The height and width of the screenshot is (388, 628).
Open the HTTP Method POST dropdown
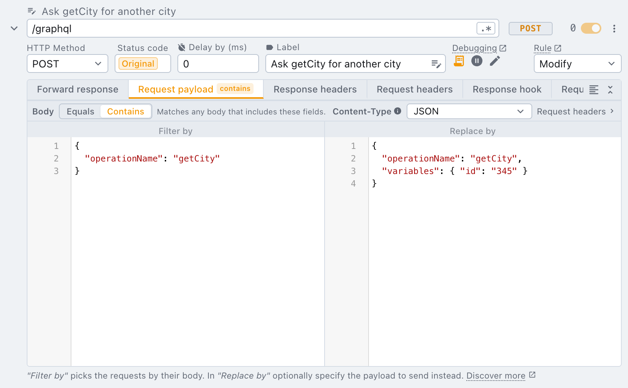[68, 63]
